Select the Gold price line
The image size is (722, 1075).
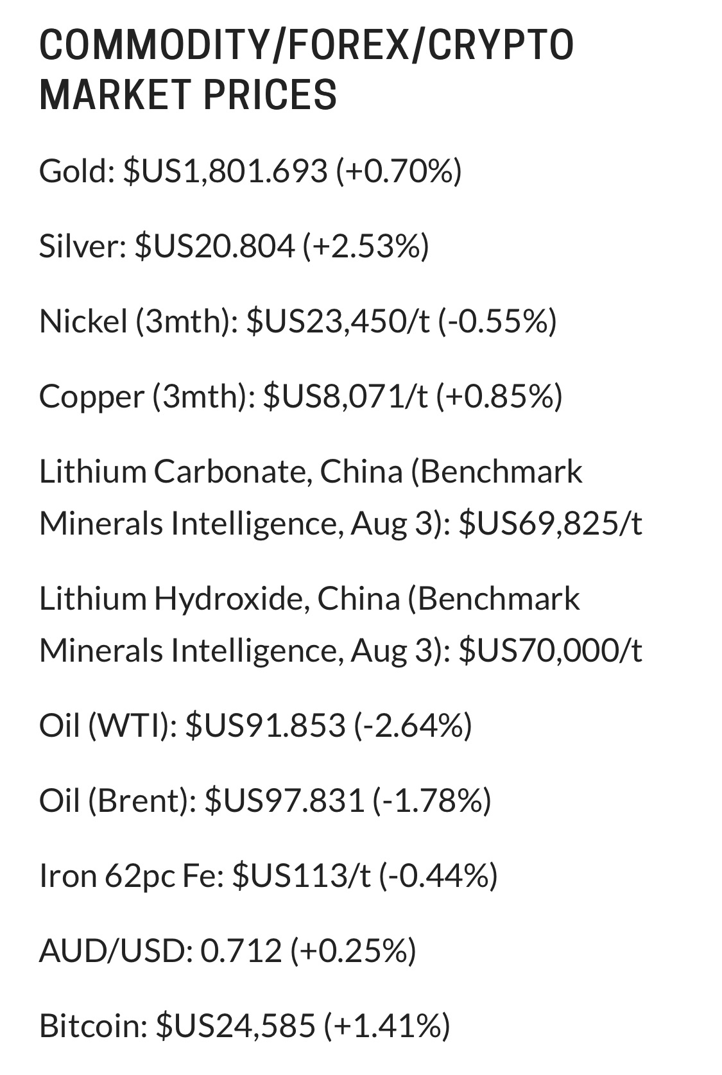[250, 171]
